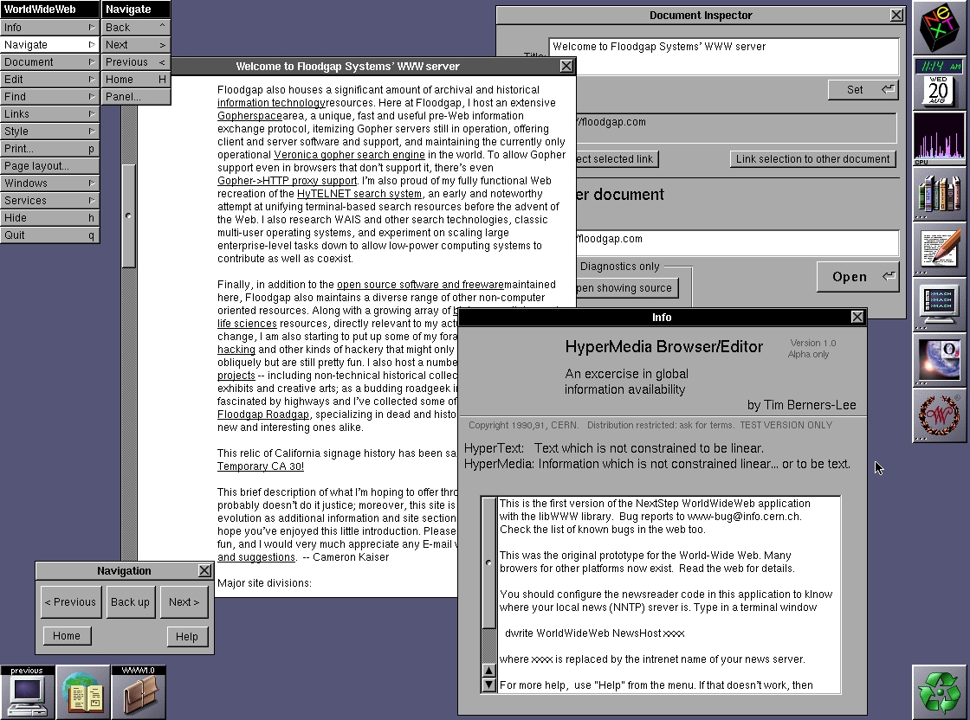
Task: Open the clock and calendar dock icon
Action: point(939,82)
